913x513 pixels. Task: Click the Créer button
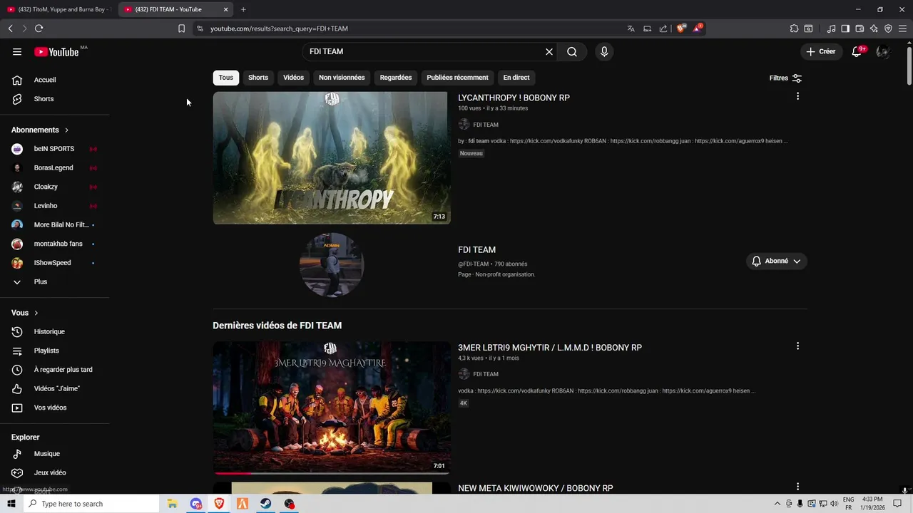coord(821,51)
